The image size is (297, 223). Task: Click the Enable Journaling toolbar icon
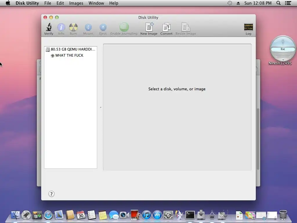pyautogui.click(x=124, y=29)
